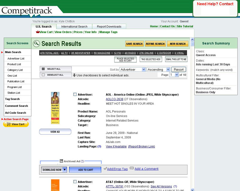
Task: Open the Page number dropdown
Action: [x=174, y=75]
